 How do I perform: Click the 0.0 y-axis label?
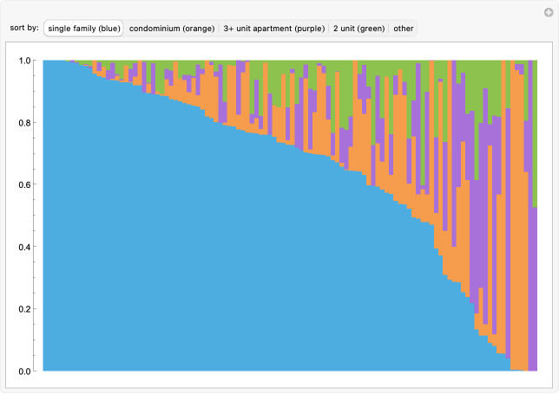coord(24,371)
